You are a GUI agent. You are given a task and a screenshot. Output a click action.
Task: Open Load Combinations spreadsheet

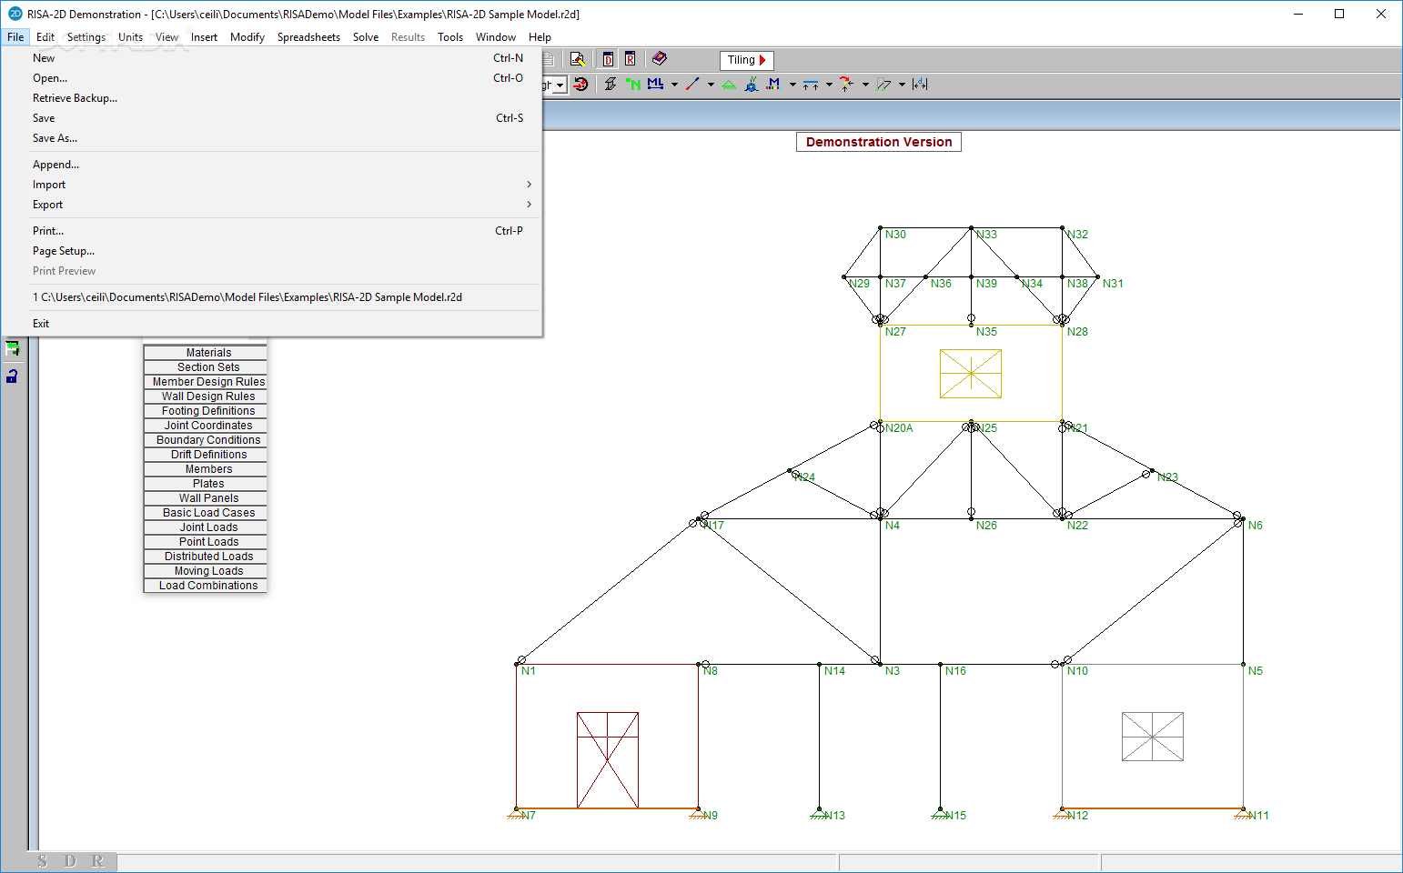click(206, 586)
